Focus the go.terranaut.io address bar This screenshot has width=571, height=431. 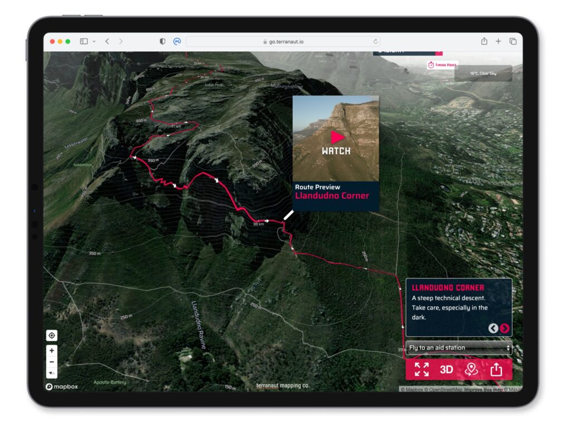point(283,41)
